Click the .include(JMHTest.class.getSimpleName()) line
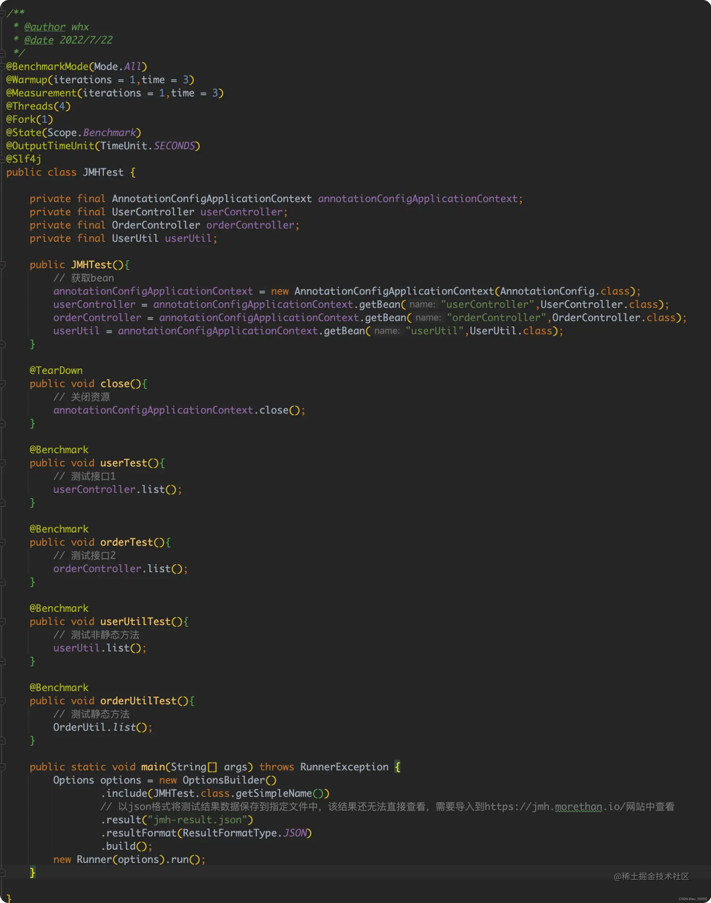The image size is (711, 903). point(215,793)
